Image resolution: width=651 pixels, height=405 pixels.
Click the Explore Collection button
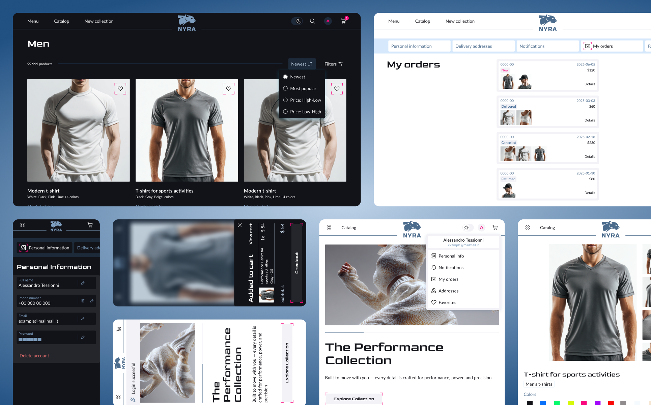pos(353,399)
